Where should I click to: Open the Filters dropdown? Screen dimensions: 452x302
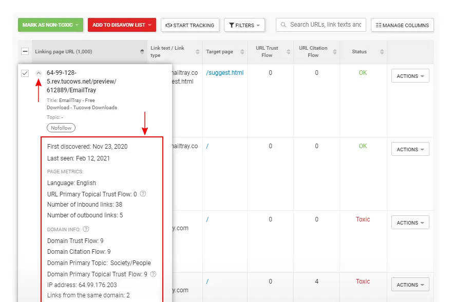244,25
